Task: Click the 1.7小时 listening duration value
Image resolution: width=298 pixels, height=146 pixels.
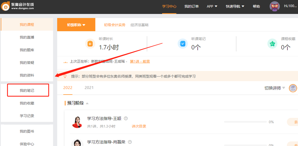Action: tap(109, 47)
